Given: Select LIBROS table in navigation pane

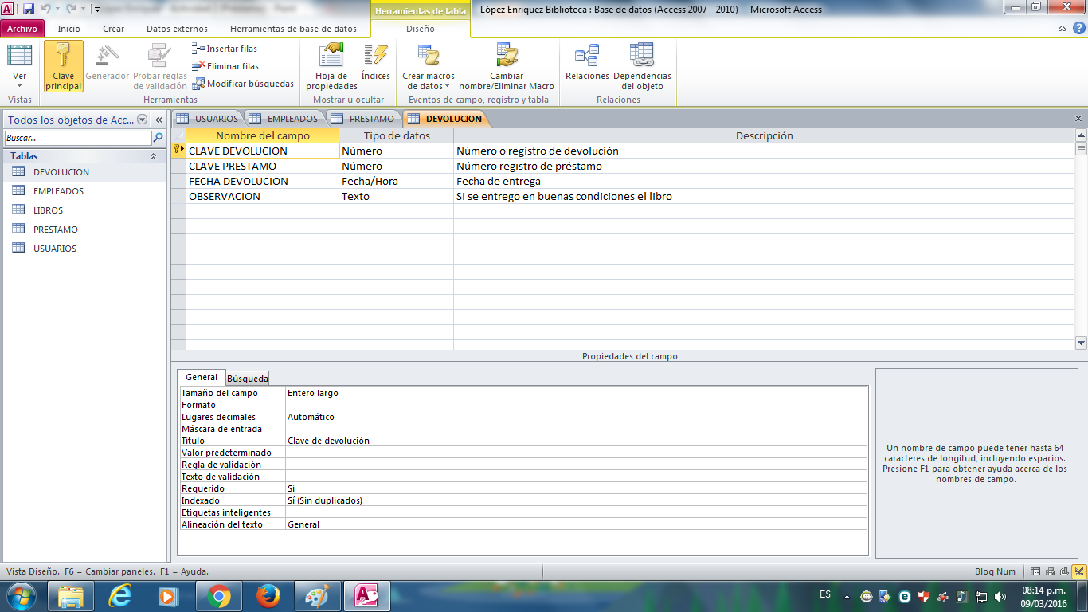Looking at the screenshot, I should (x=48, y=210).
